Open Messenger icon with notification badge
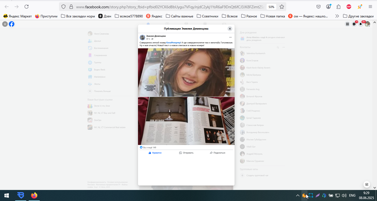Screen dimensions: 377x201 coord(354,24)
